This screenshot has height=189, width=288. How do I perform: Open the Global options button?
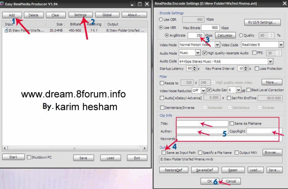click(x=107, y=15)
